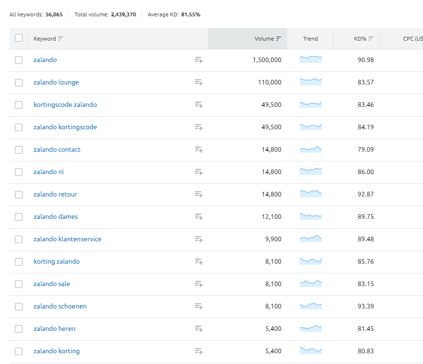Click add-to-list icon for 'zalando klantenservice'

[198, 239]
